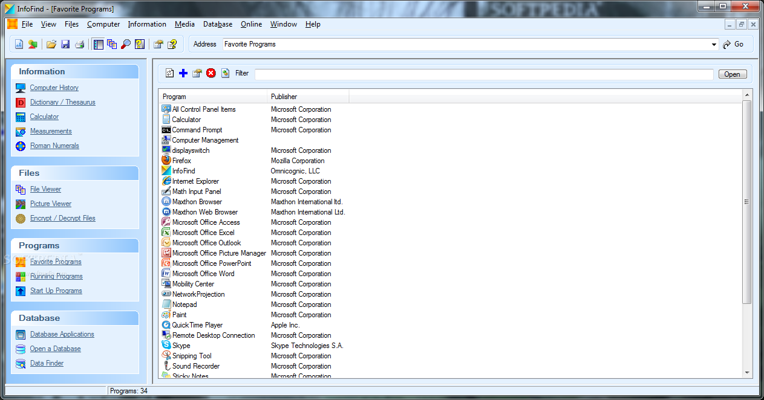Toggle the side panel layout icon
Viewport: 764px width, 400px height.
pyautogui.click(x=99, y=44)
